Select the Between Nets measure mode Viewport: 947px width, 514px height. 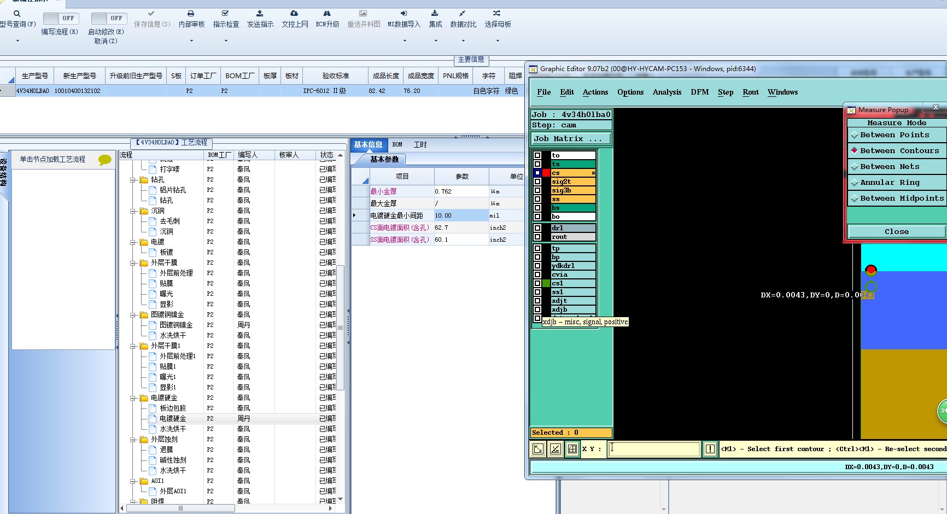click(x=897, y=167)
